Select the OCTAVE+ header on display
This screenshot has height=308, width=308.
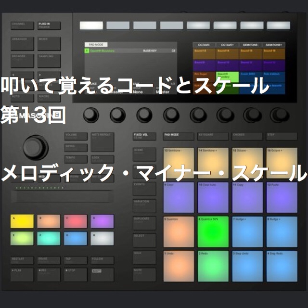tap(227, 45)
